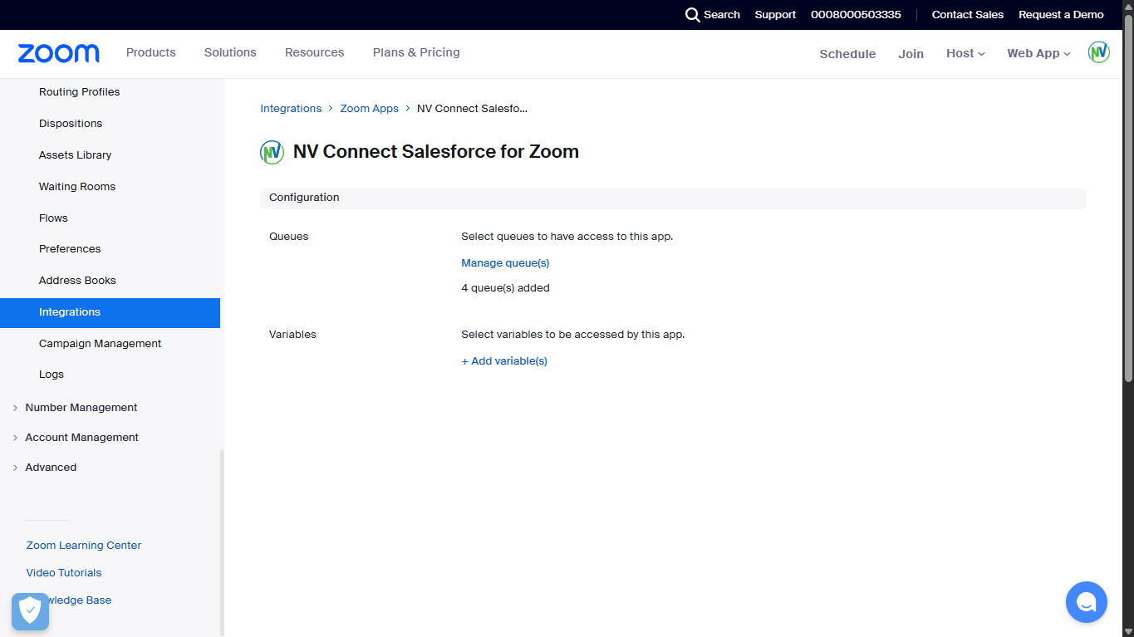Click the Zoom Apps breadcrumb
Screen dimensions: 1134x637
coord(369,109)
